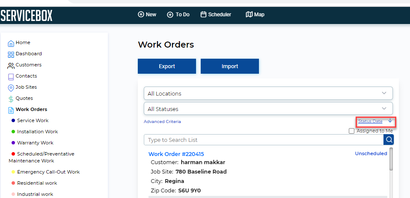
Task: Click the Contacts book icon
Action: (11, 77)
